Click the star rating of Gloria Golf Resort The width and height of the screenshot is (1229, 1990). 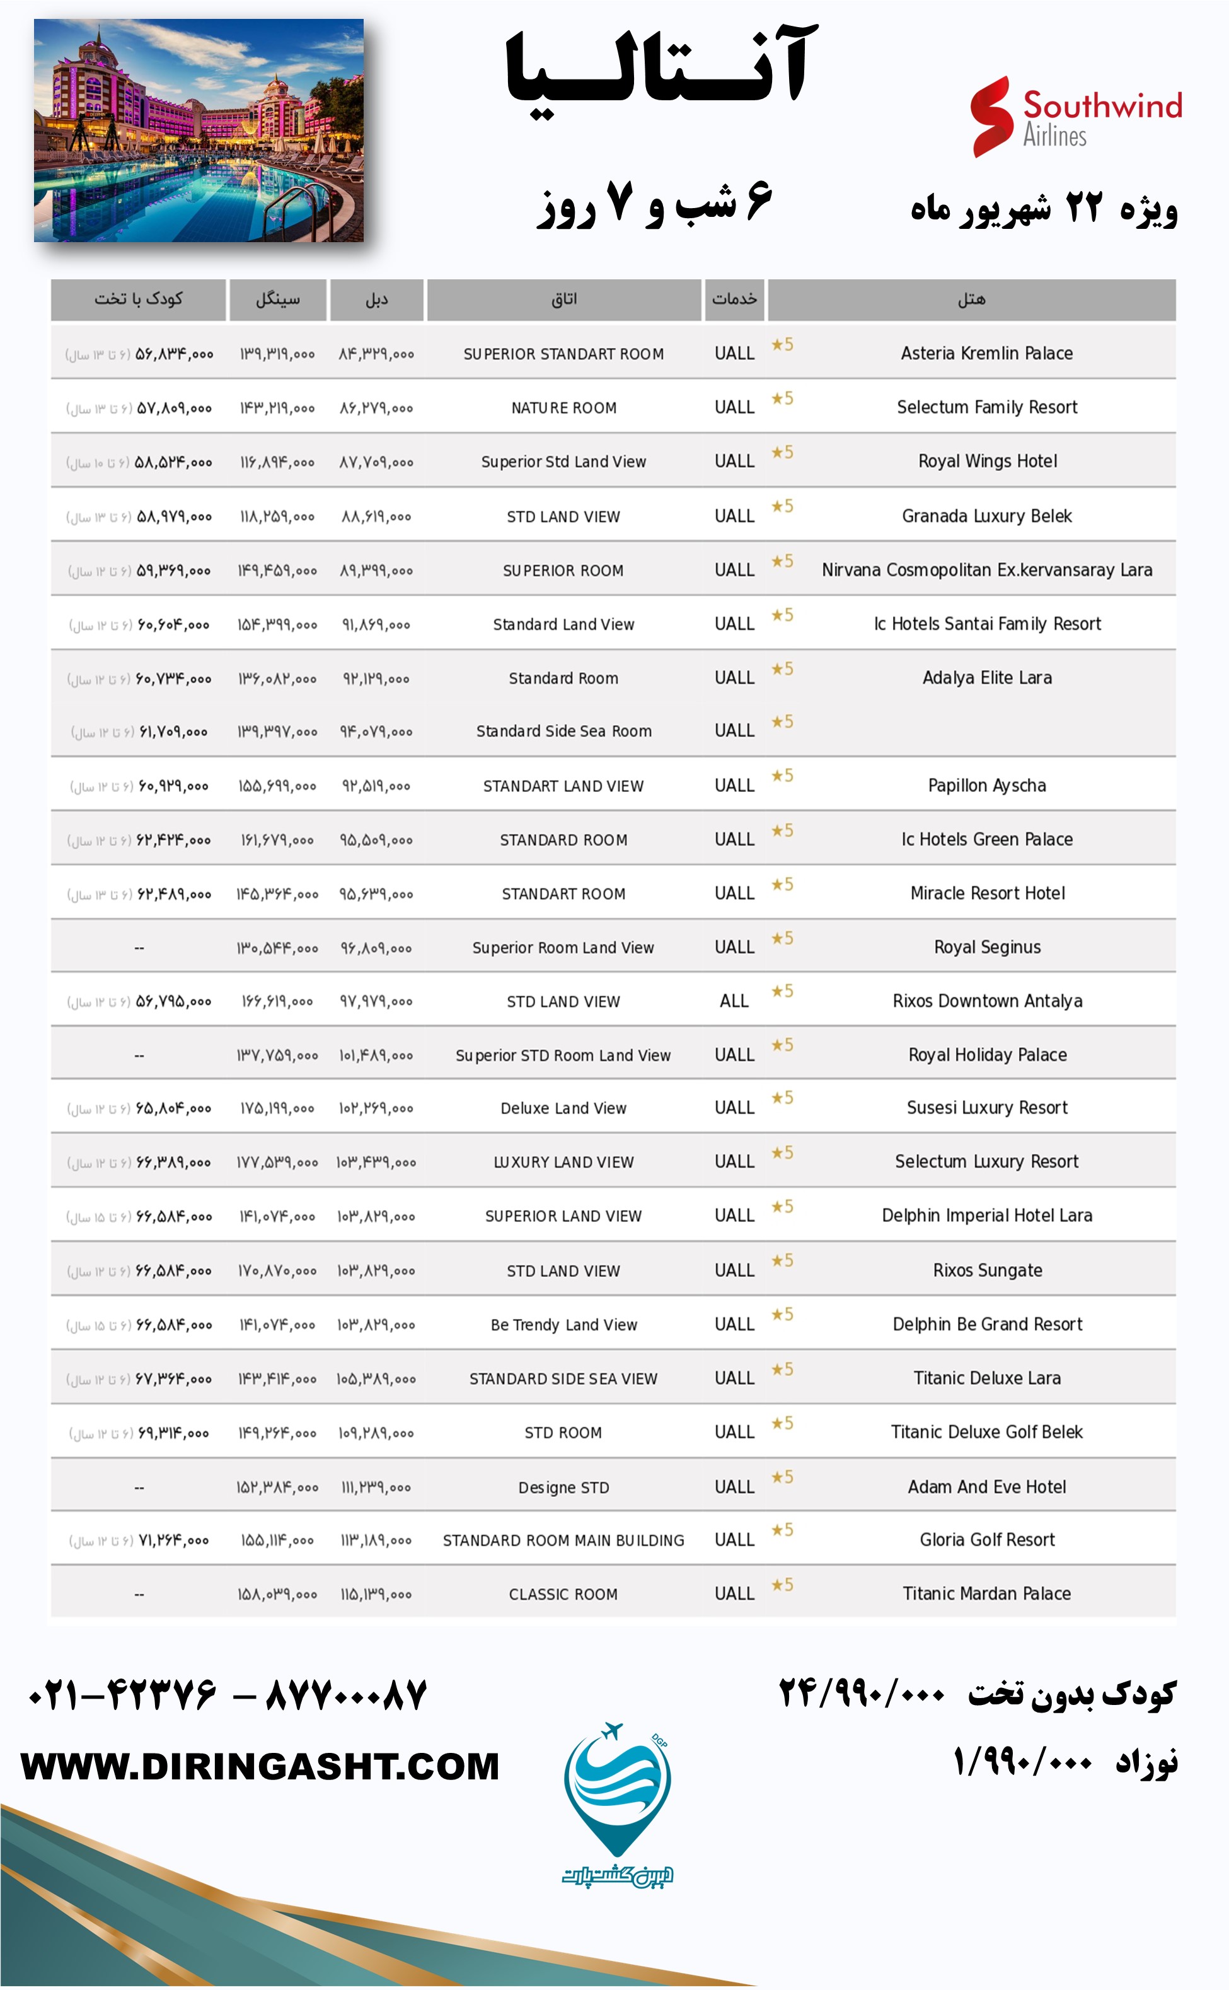pos(782,1530)
